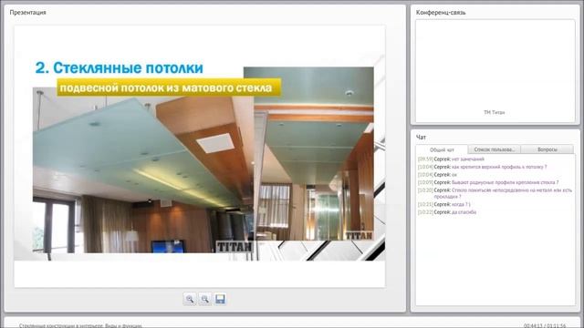Select the 10:04 chat message 'ок'
The image size is (584, 328).
tap(437, 174)
